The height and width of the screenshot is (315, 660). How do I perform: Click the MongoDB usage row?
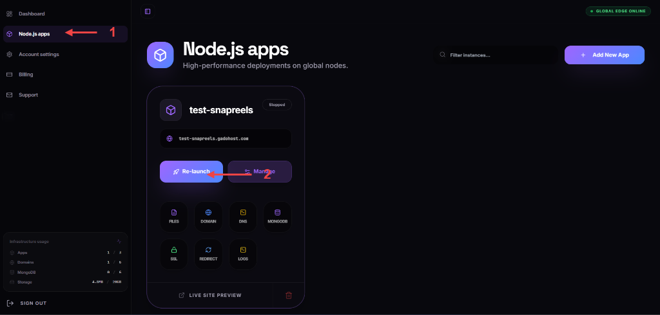point(65,272)
